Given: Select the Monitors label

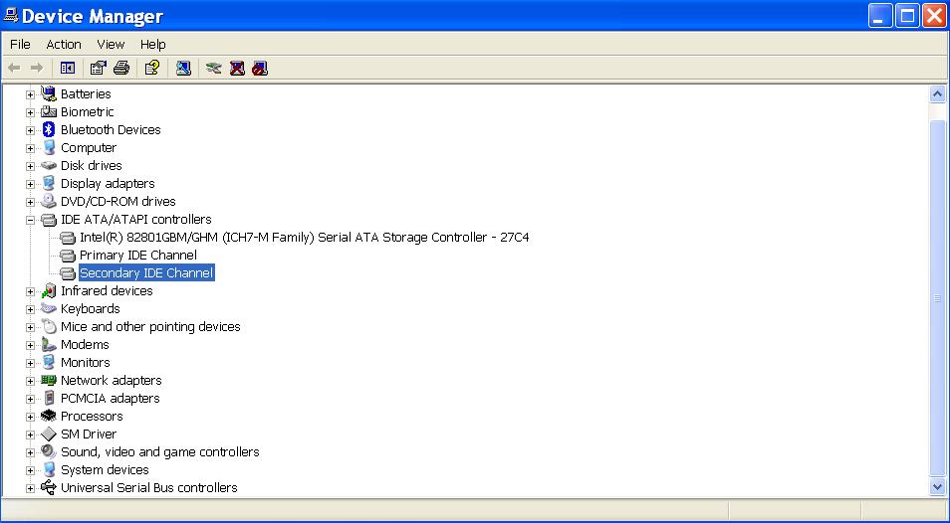Looking at the screenshot, I should (86, 362).
